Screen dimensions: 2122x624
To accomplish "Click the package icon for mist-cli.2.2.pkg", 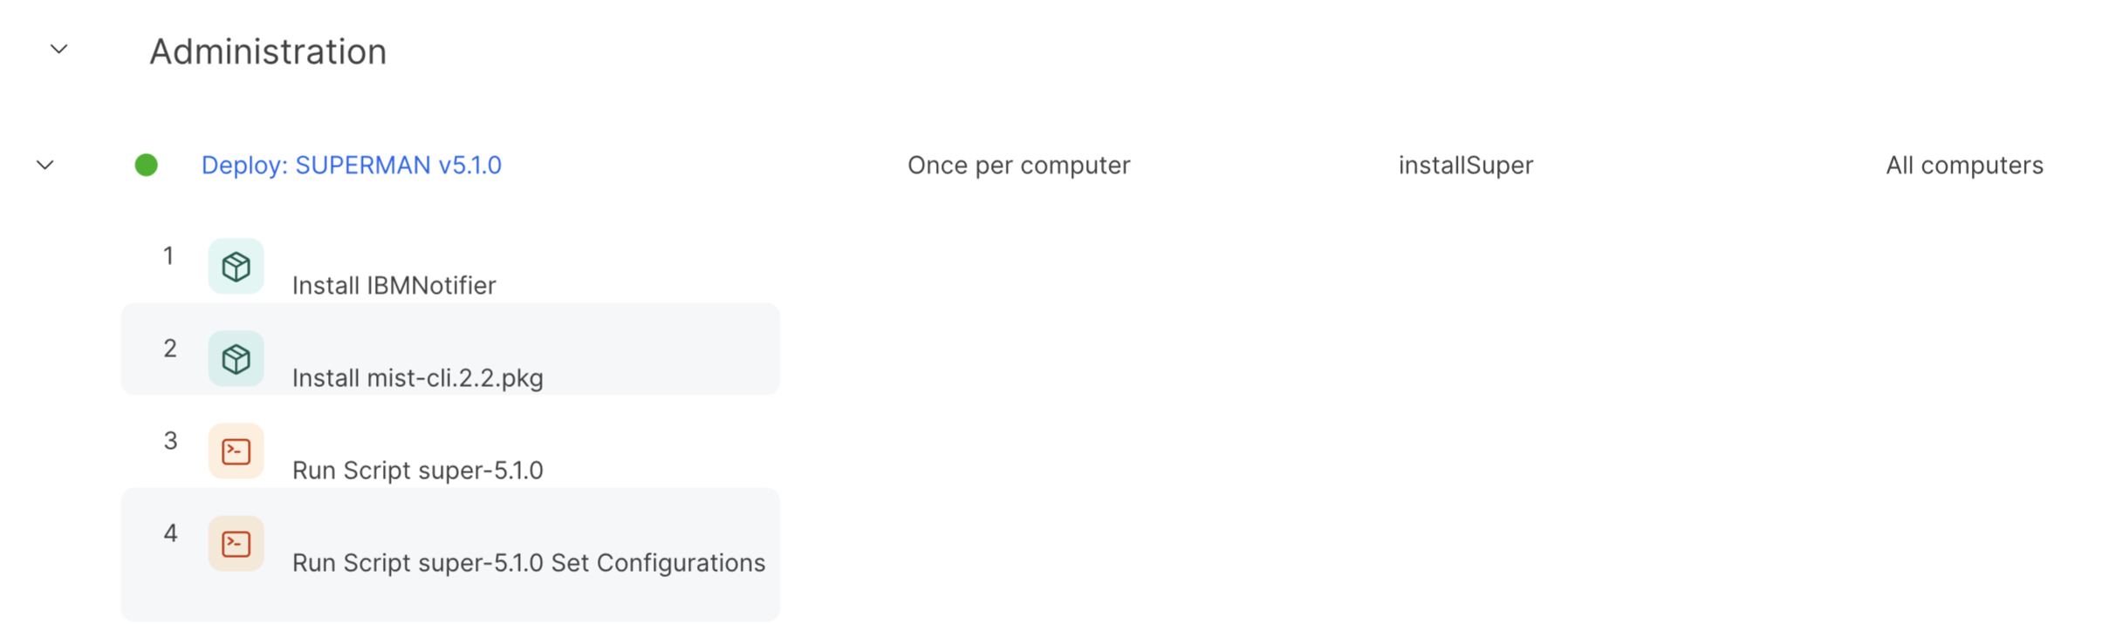I will 236,358.
